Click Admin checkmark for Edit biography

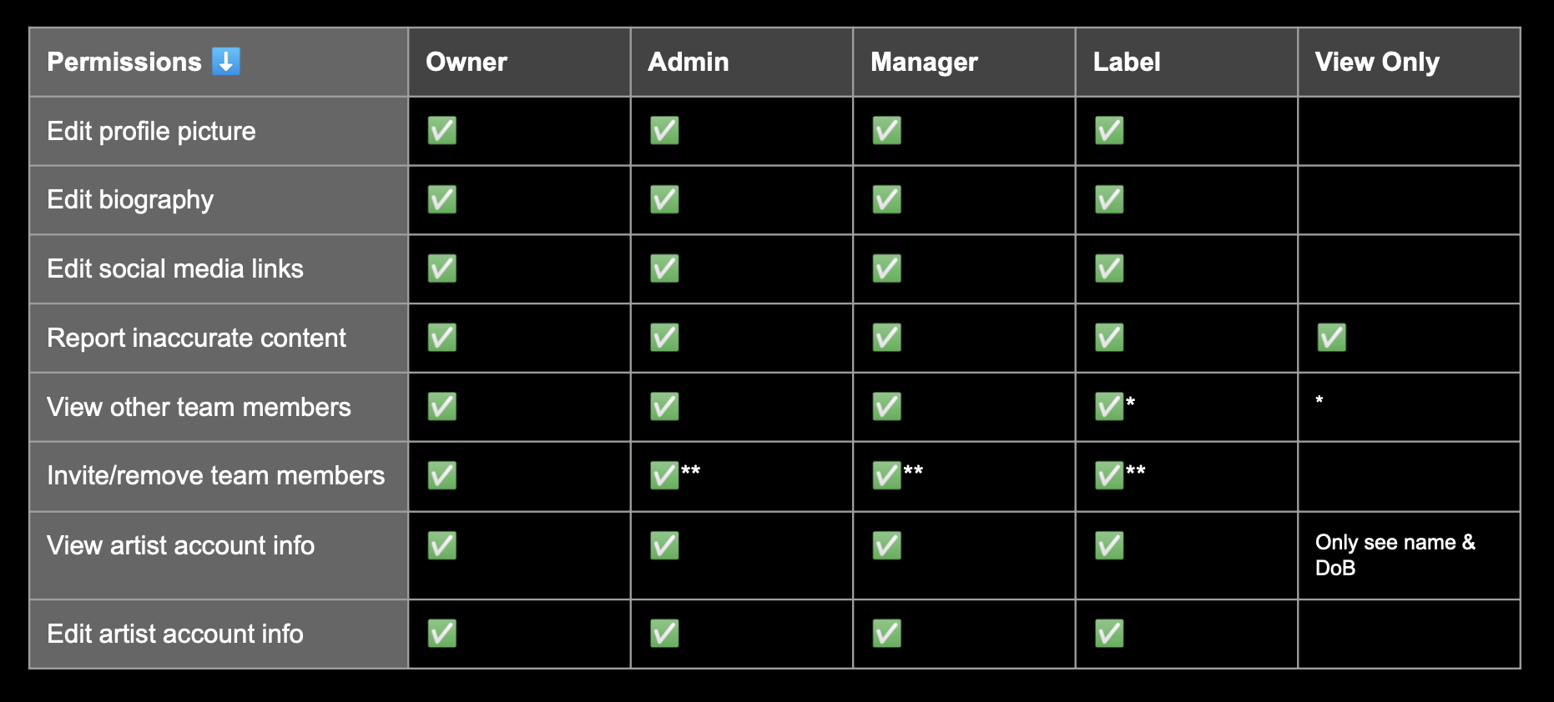click(664, 200)
